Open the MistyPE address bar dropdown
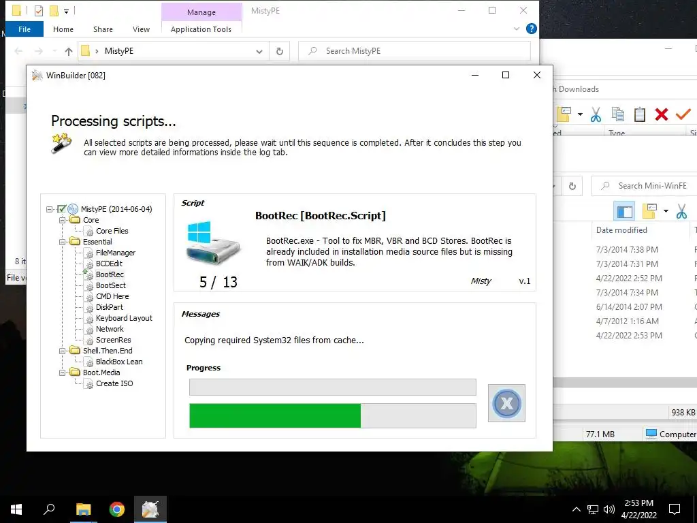 (259, 51)
